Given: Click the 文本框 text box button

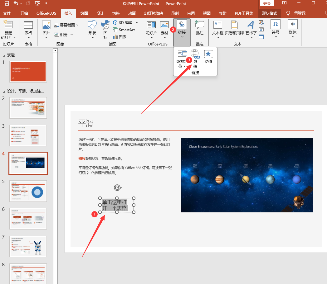Looking at the screenshot, I should pos(218,30).
